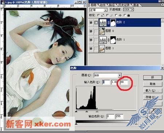This screenshot has width=164, height=133.
Task: Maximize the 1.jpg document window
Action: pos(80,2)
